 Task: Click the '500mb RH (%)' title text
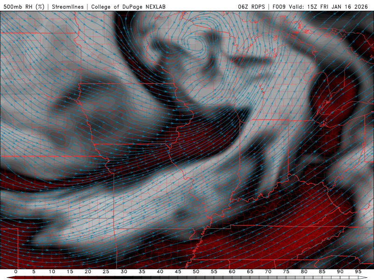(24, 7)
